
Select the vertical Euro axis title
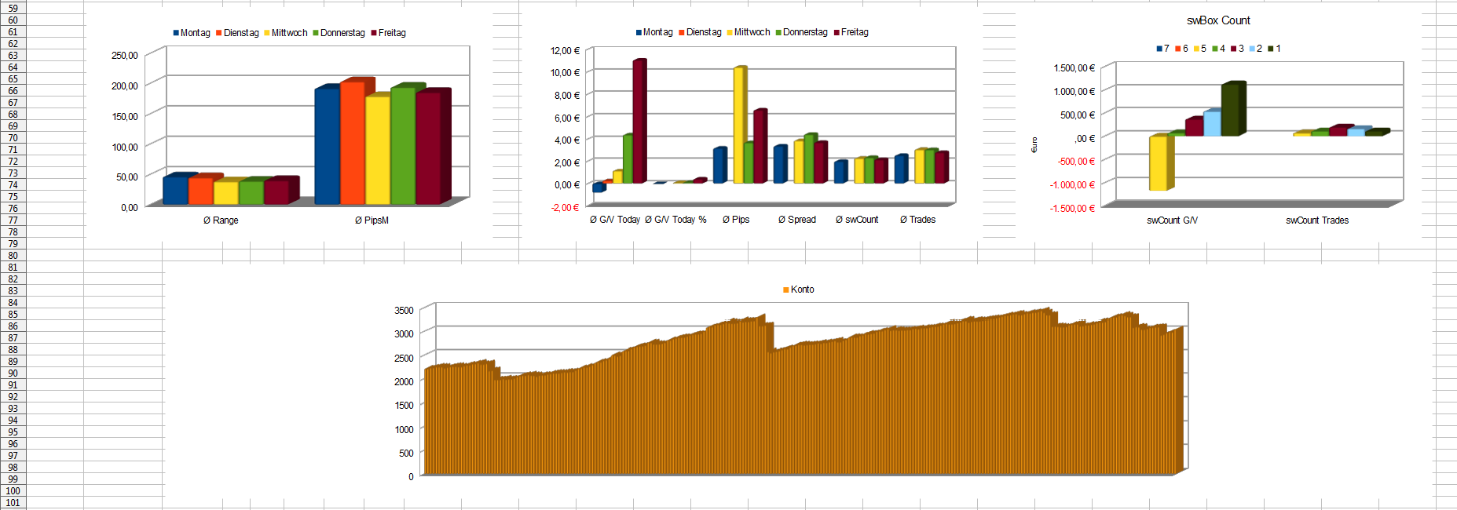click(x=1034, y=145)
